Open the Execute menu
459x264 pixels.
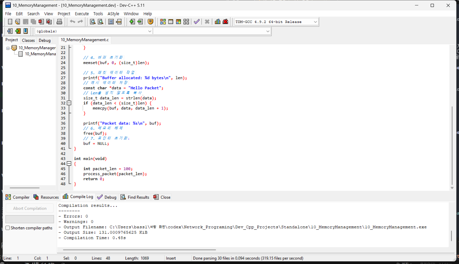(x=82, y=14)
